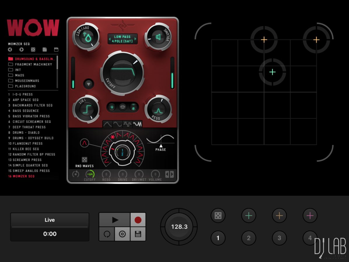349x262 pixels.
Task: Toggle the 'e' vowel button
Action: click(134, 107)
